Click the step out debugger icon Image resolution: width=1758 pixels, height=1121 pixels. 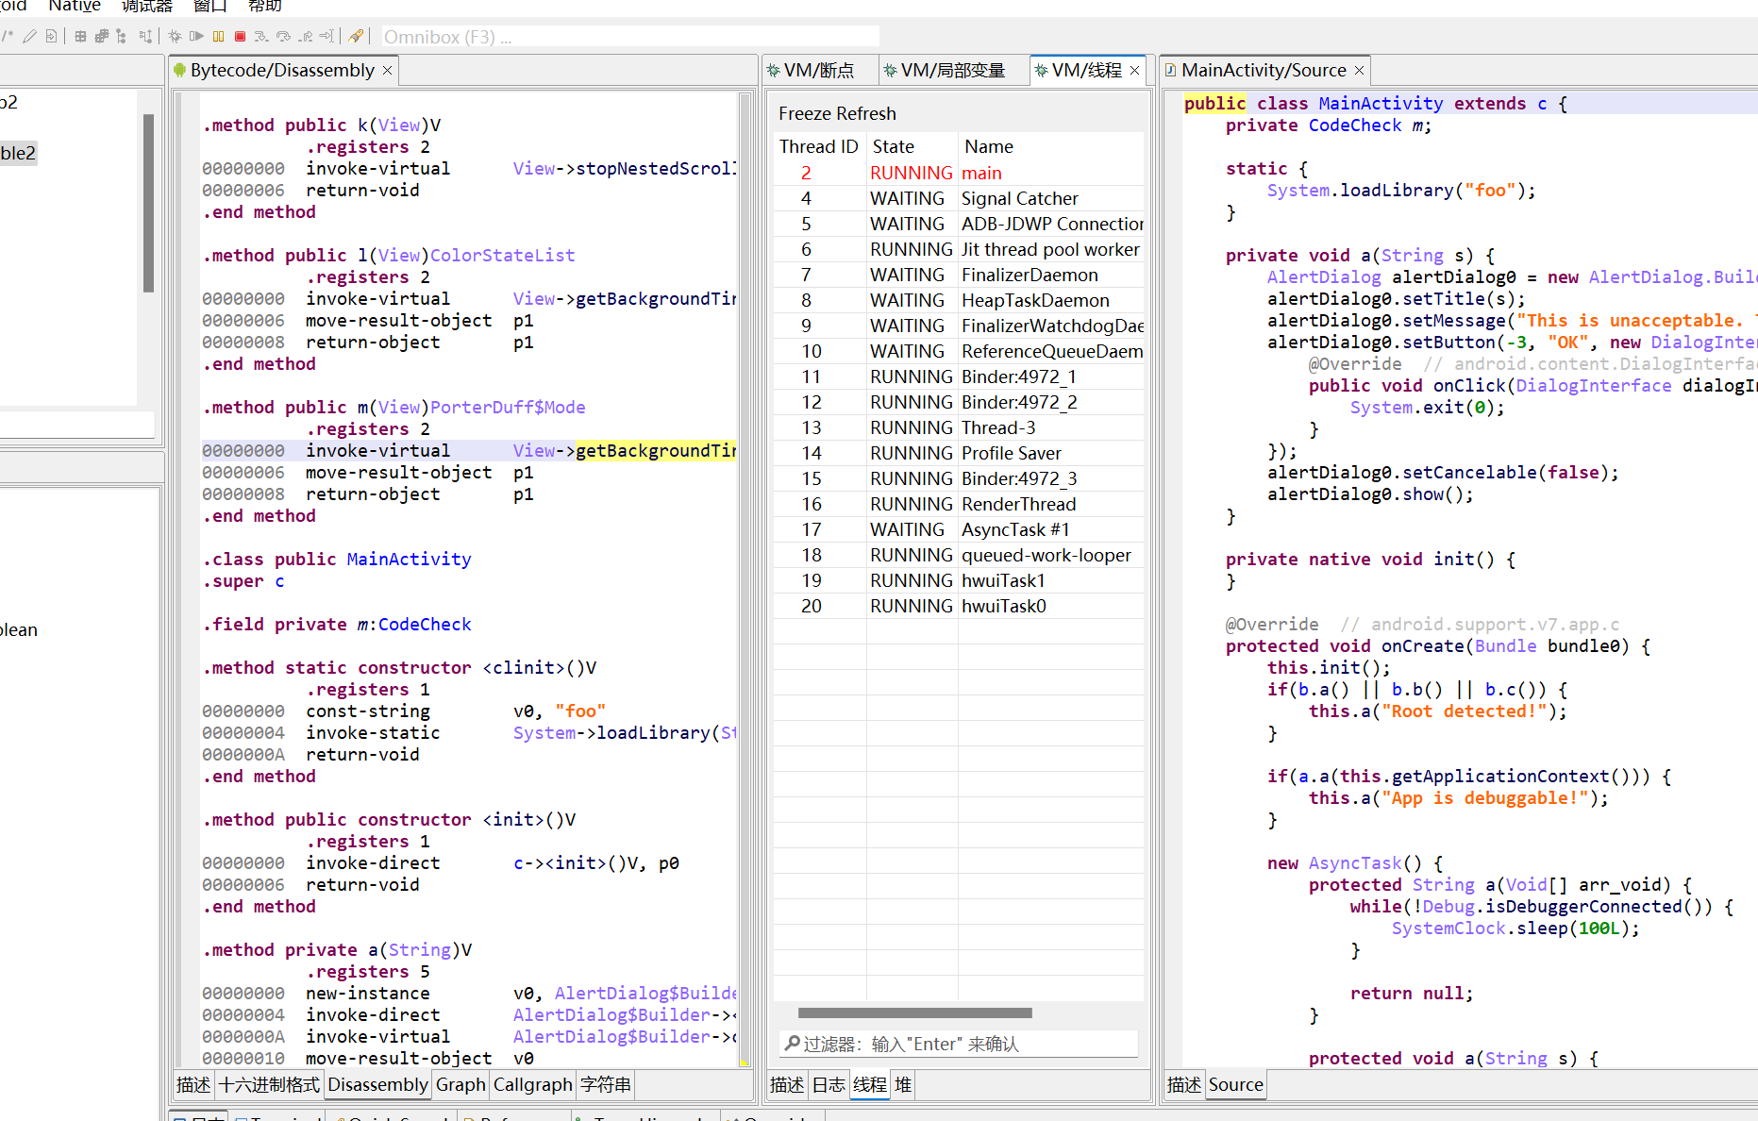coord(305,37)
